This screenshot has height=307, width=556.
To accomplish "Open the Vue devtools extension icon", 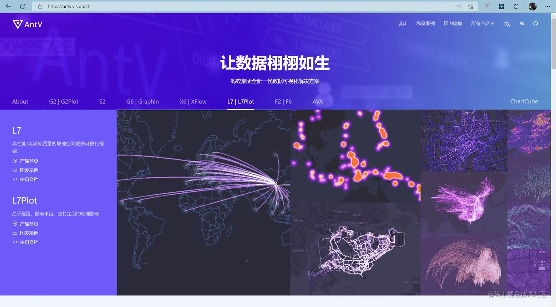I will [487, 6].
